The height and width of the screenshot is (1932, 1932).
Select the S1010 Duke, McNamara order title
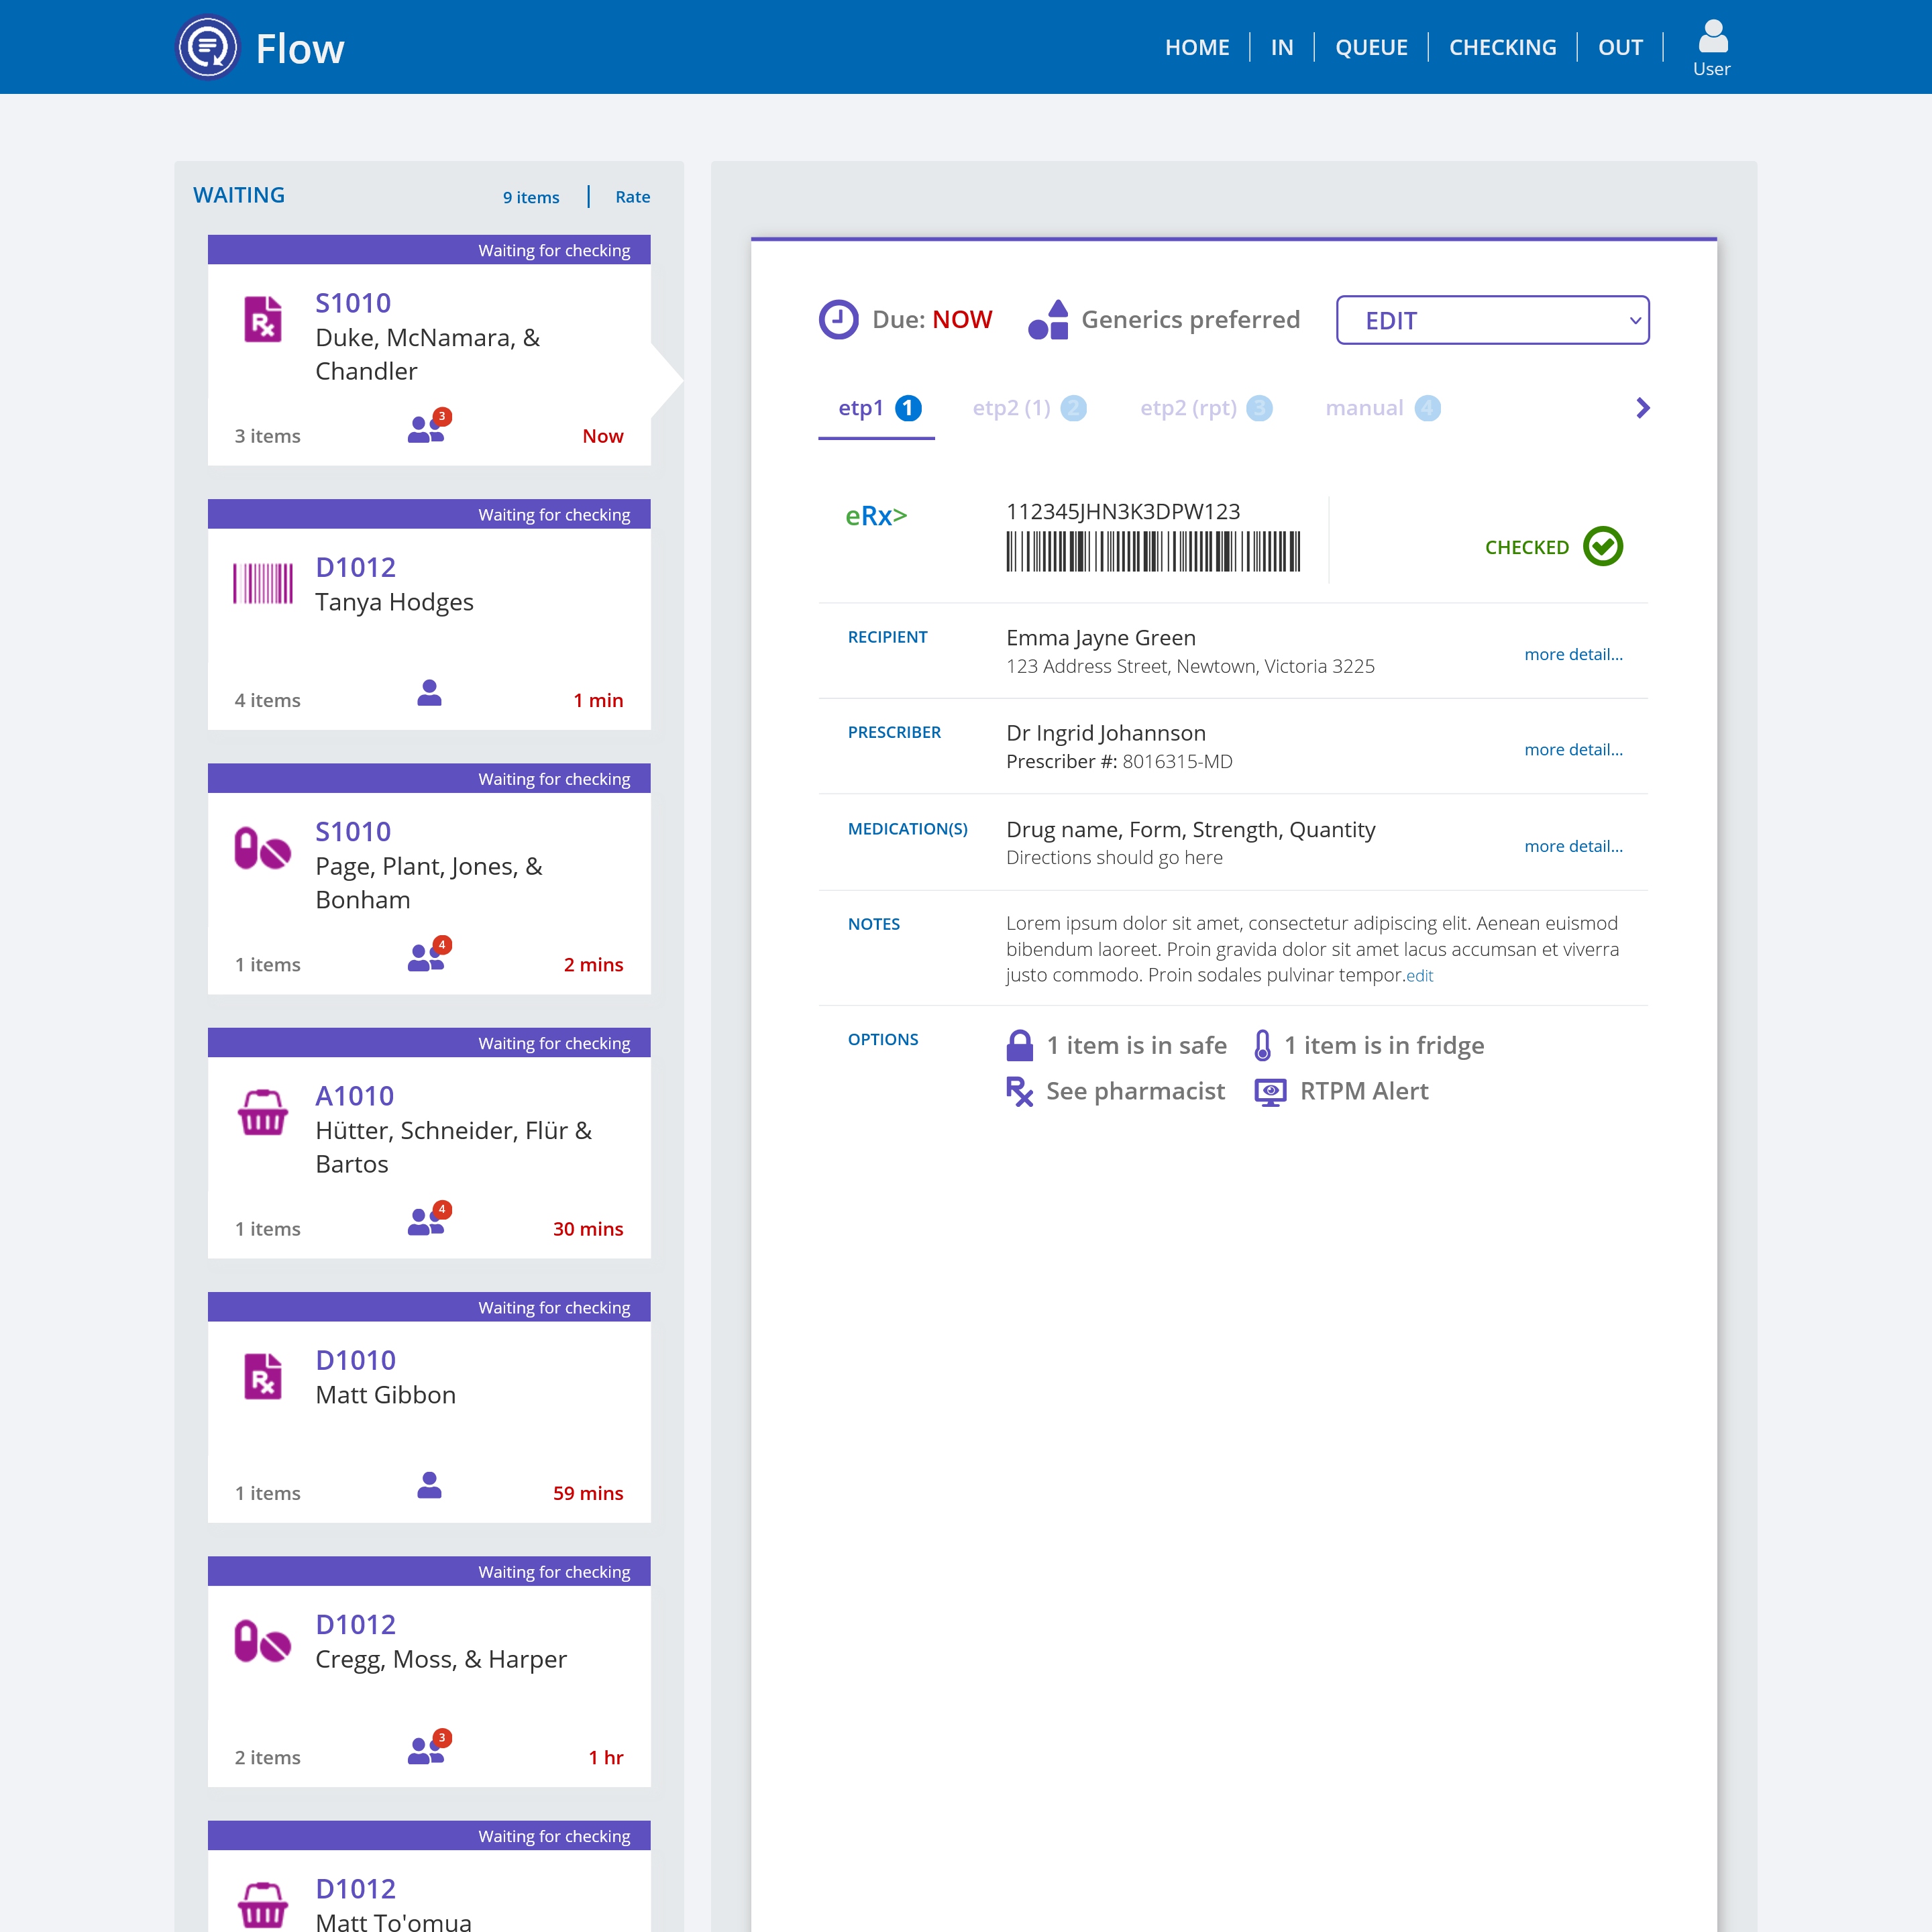tap(353, 303)
